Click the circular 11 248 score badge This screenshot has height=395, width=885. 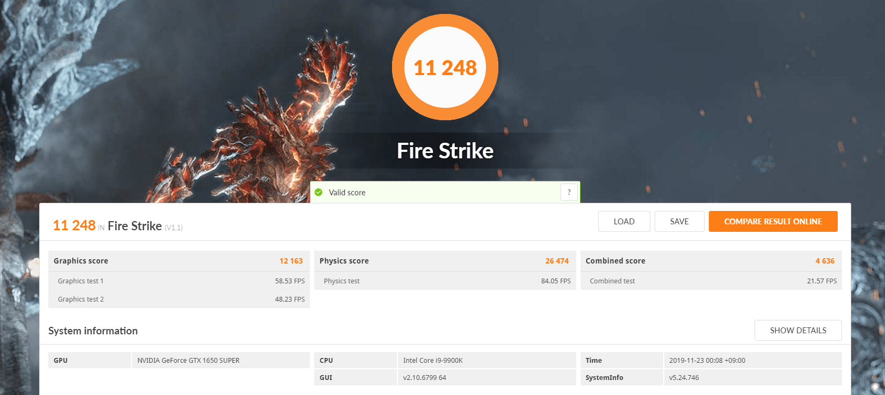coord(445,67)
